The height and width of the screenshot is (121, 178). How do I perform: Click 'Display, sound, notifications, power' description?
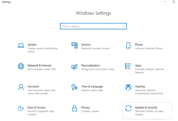tap(43, 50)
